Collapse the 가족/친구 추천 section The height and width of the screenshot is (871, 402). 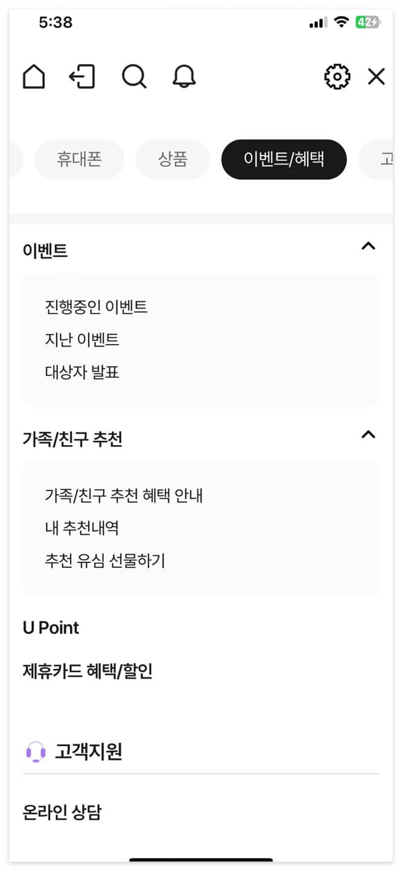point(368,434)
